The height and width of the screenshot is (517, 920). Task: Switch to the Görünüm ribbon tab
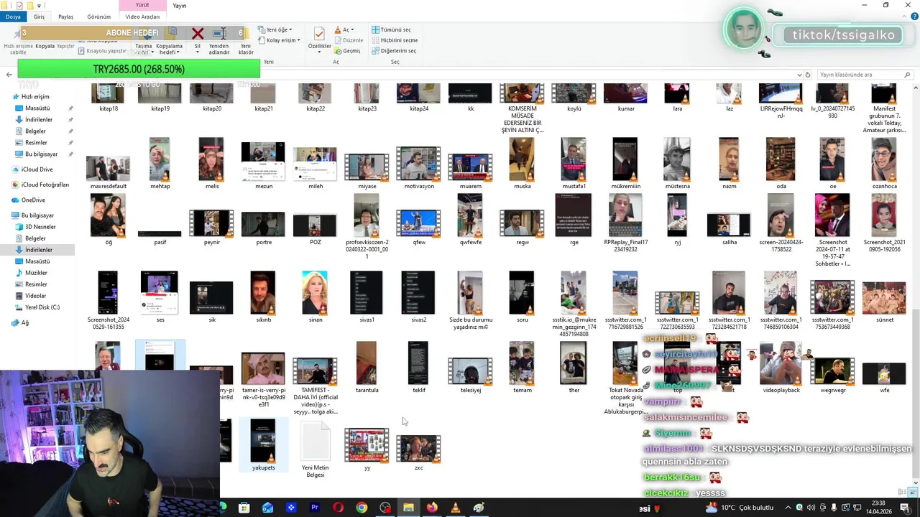[x=99, y=17]
